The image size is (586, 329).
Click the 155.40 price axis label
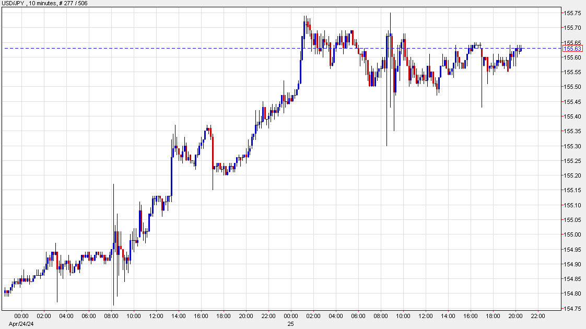[572, 116]
